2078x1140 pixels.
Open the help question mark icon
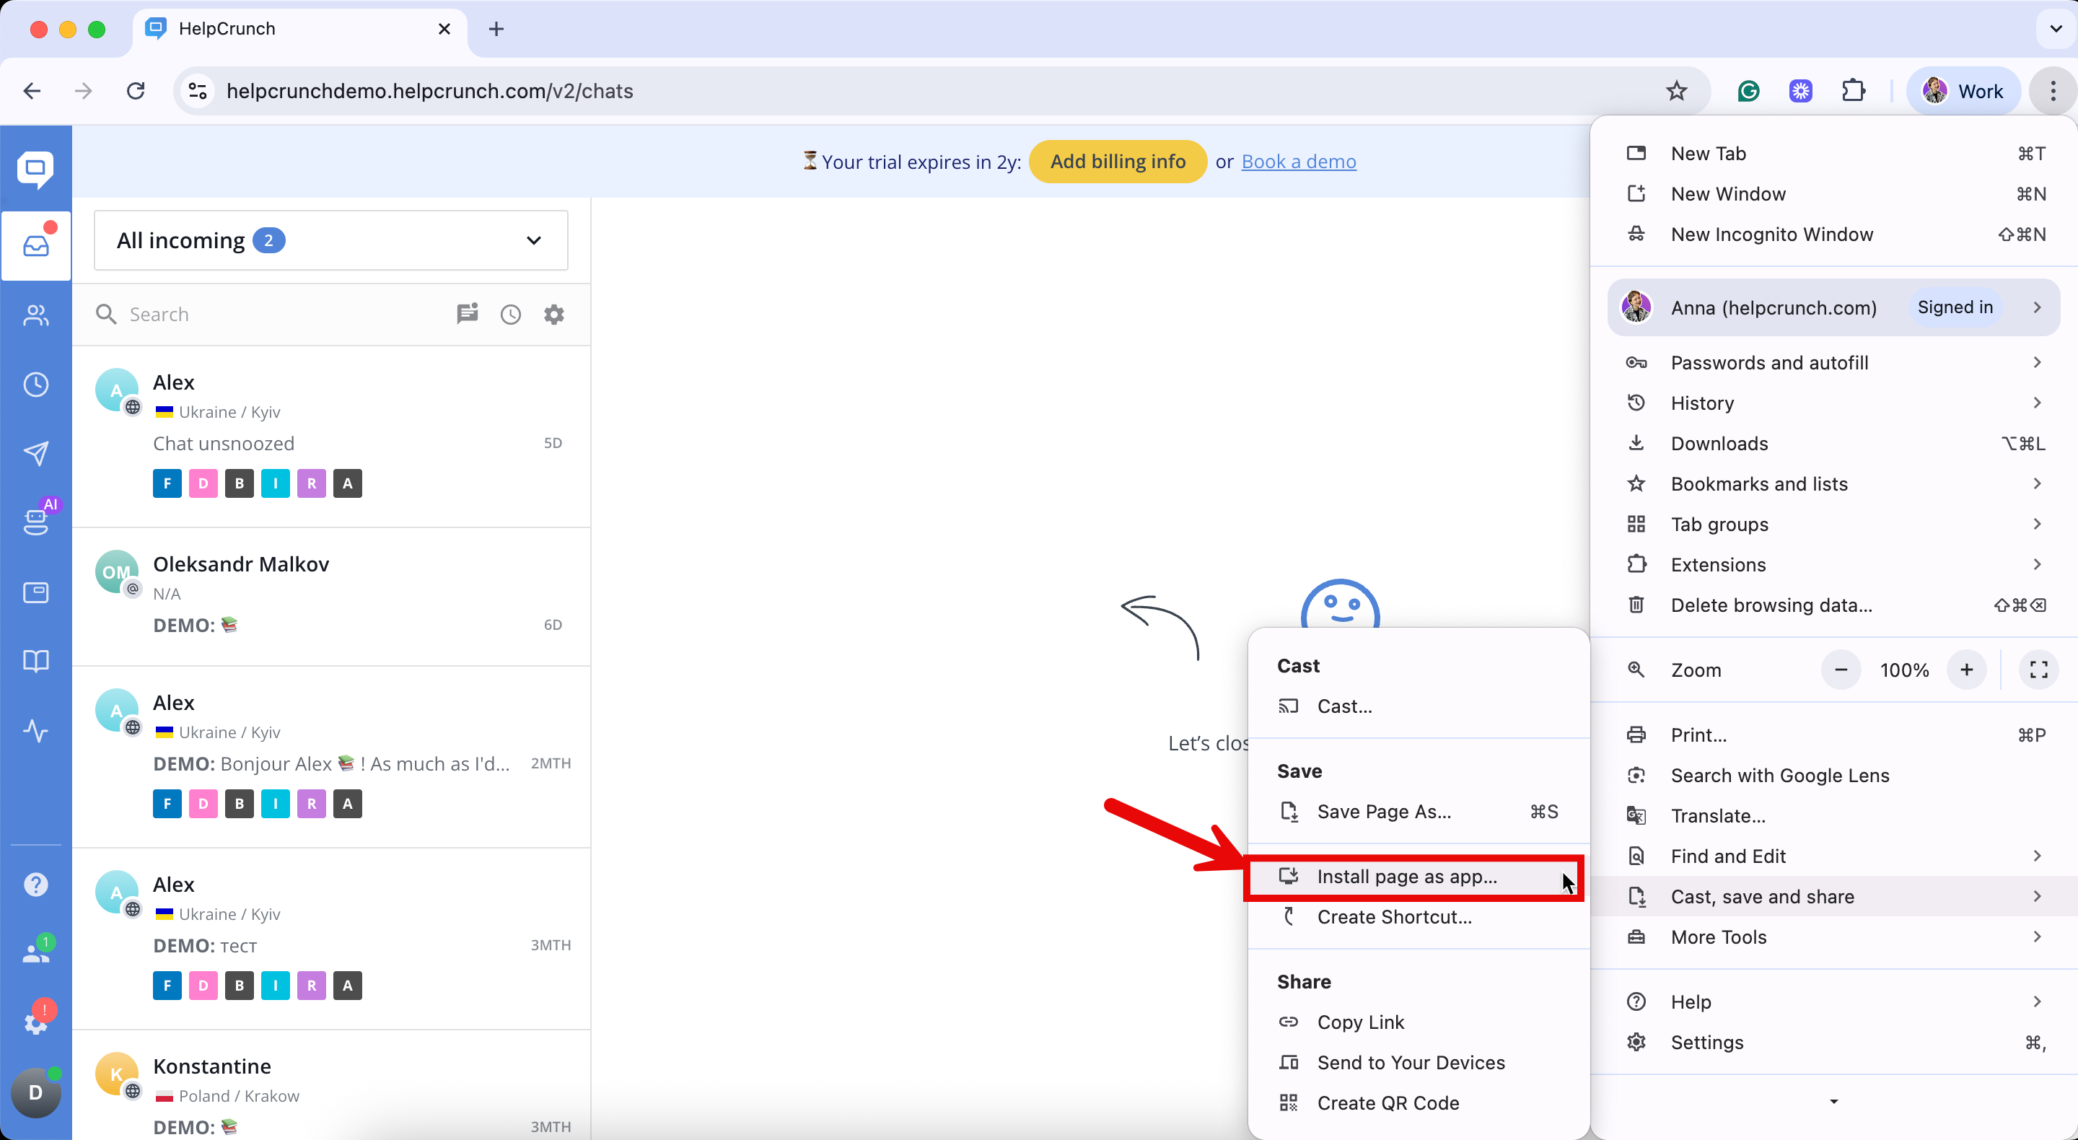pos(35,885)
